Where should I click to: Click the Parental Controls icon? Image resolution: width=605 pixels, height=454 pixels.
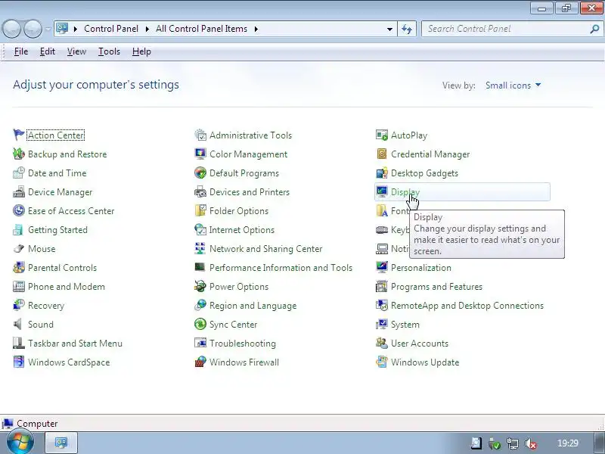click(18, 267)
